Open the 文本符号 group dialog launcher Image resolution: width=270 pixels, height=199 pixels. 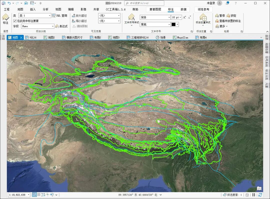[192, 31]
